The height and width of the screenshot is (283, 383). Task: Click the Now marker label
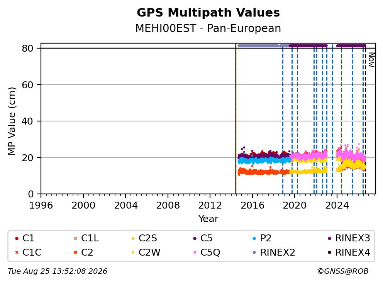(371, 60)
